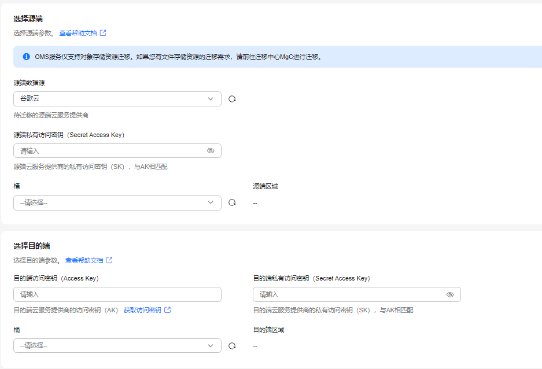The image size is (542, 369).
Task: Expand the destination bucket 请选择 dropdown
Action: click(117, 345)
